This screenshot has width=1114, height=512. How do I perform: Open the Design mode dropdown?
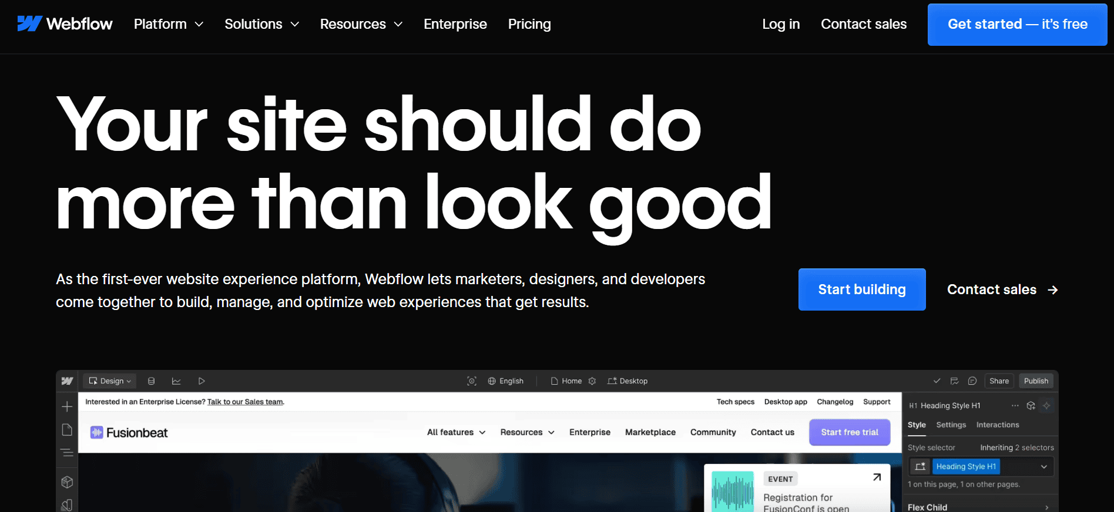110,381
